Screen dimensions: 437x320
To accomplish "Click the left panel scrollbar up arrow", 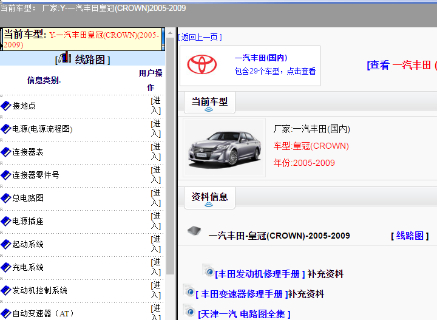I will [170, 33].
